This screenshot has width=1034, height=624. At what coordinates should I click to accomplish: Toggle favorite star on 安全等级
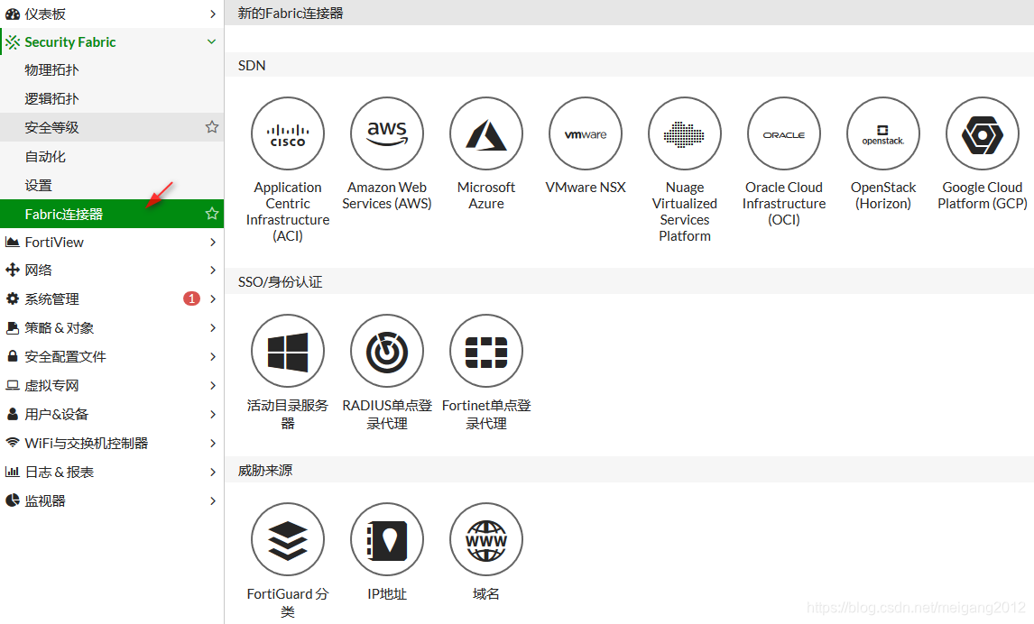[212, 126]
